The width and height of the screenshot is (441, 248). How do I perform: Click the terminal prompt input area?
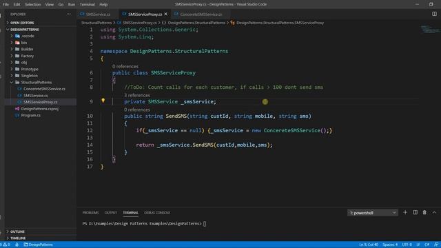click(205, 224)
